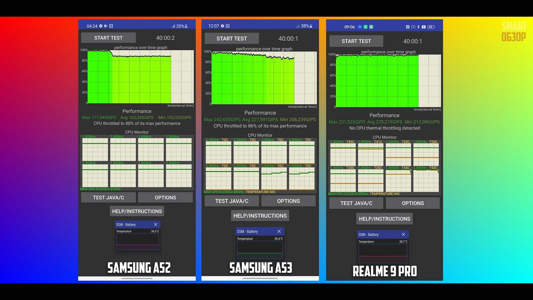Tap START TEST on the Realme 9 Pro screen
The height and width of the screenshot is (300, 533).
356,41
